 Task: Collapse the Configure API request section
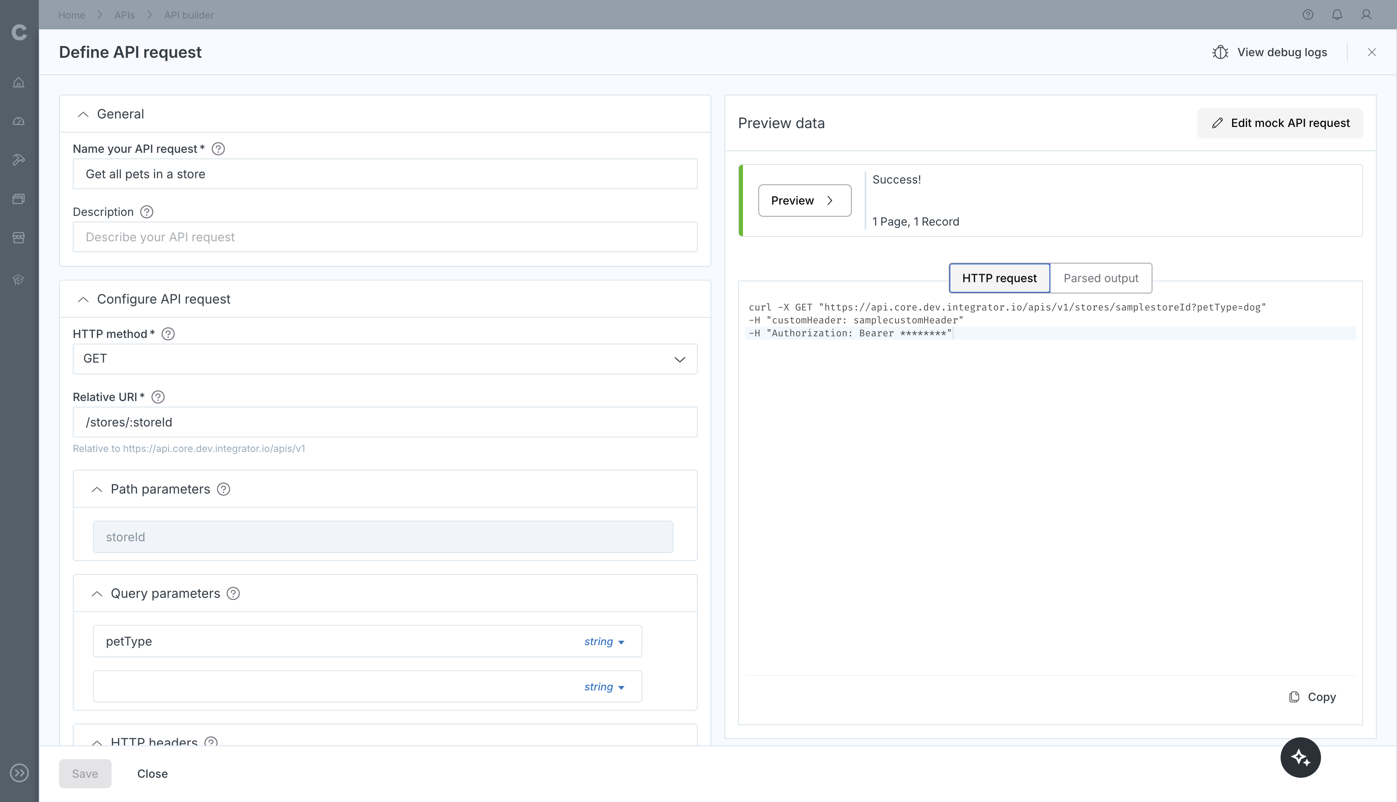[83, 299]
